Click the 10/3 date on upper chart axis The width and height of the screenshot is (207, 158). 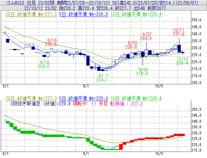159,86
